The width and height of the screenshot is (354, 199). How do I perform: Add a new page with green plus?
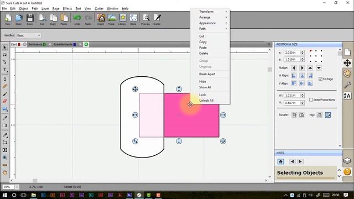pyautogui.click(x=86, y=44)
